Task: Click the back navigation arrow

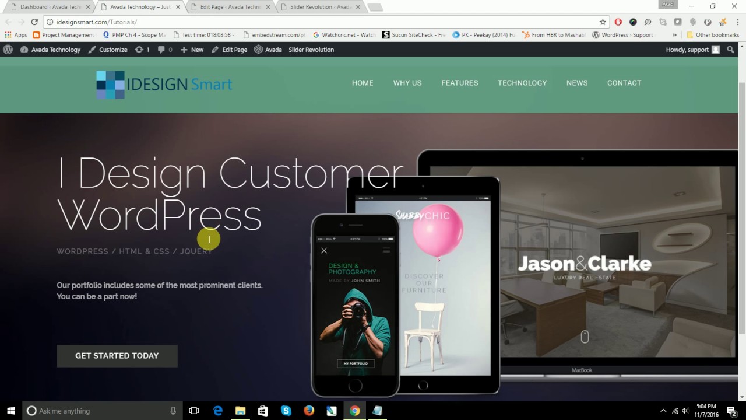Action: (x=8, y=22)
